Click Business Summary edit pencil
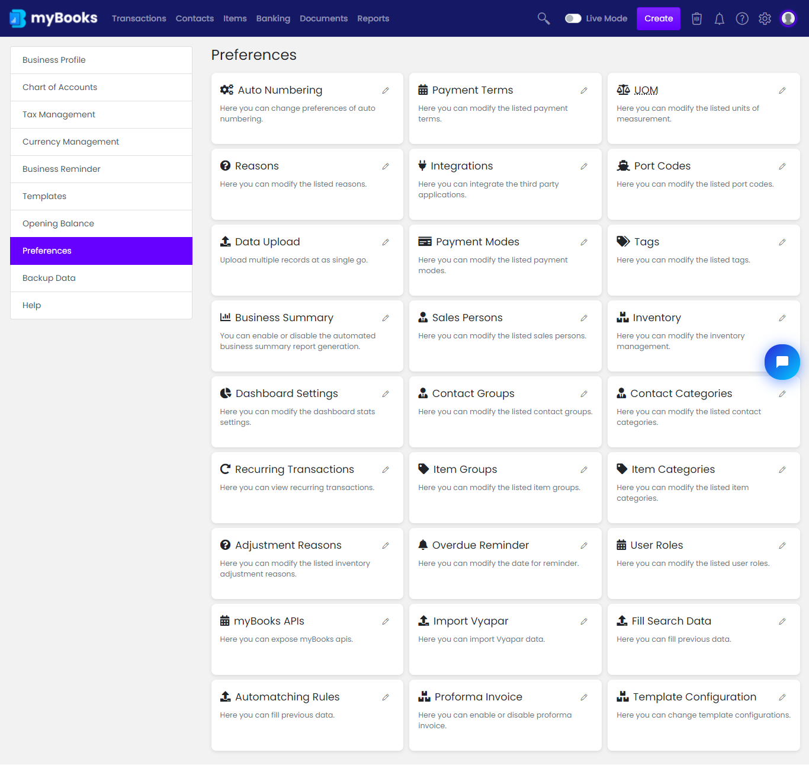809x765 pixels. (x=386, y=318)
